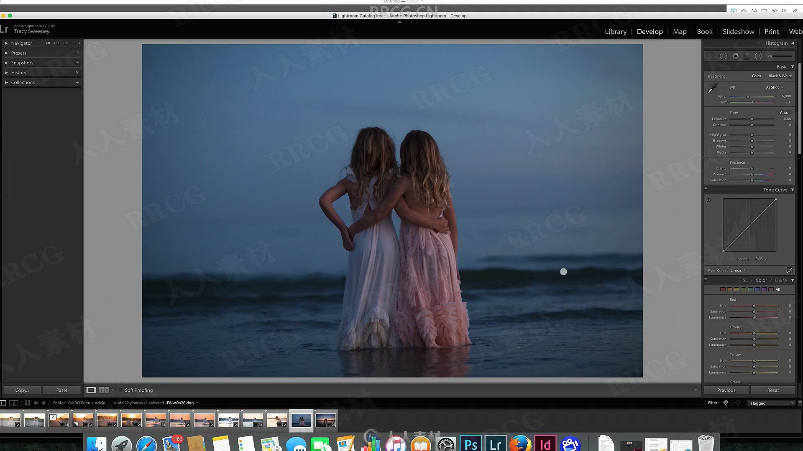Filter by flagged status icon
The height and width of the screenshot is (451, 803).
726,403
